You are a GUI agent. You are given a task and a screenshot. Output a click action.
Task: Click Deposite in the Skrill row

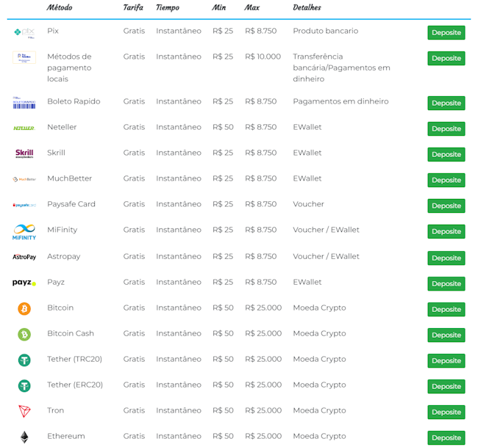446,154
